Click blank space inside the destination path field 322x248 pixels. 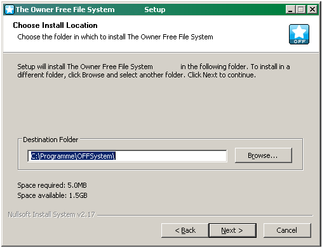(x=170, y=156)
